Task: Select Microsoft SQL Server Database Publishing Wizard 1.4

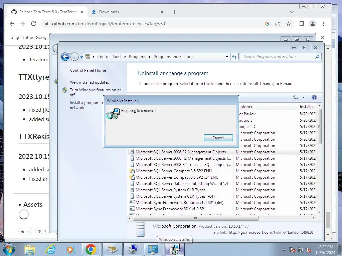Action: click(x=181, y=184)
